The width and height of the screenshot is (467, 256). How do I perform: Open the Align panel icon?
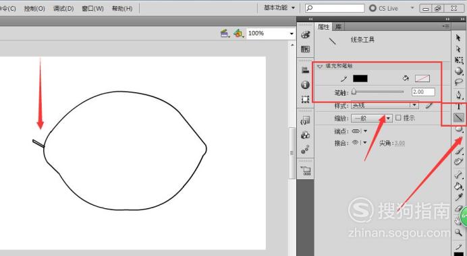tap(305, 71)
